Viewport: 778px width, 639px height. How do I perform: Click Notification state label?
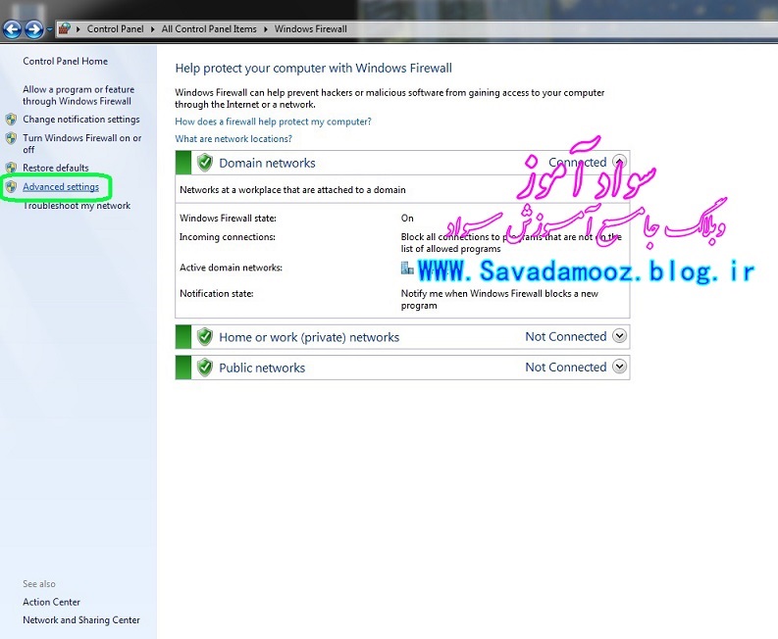[217, 293]
